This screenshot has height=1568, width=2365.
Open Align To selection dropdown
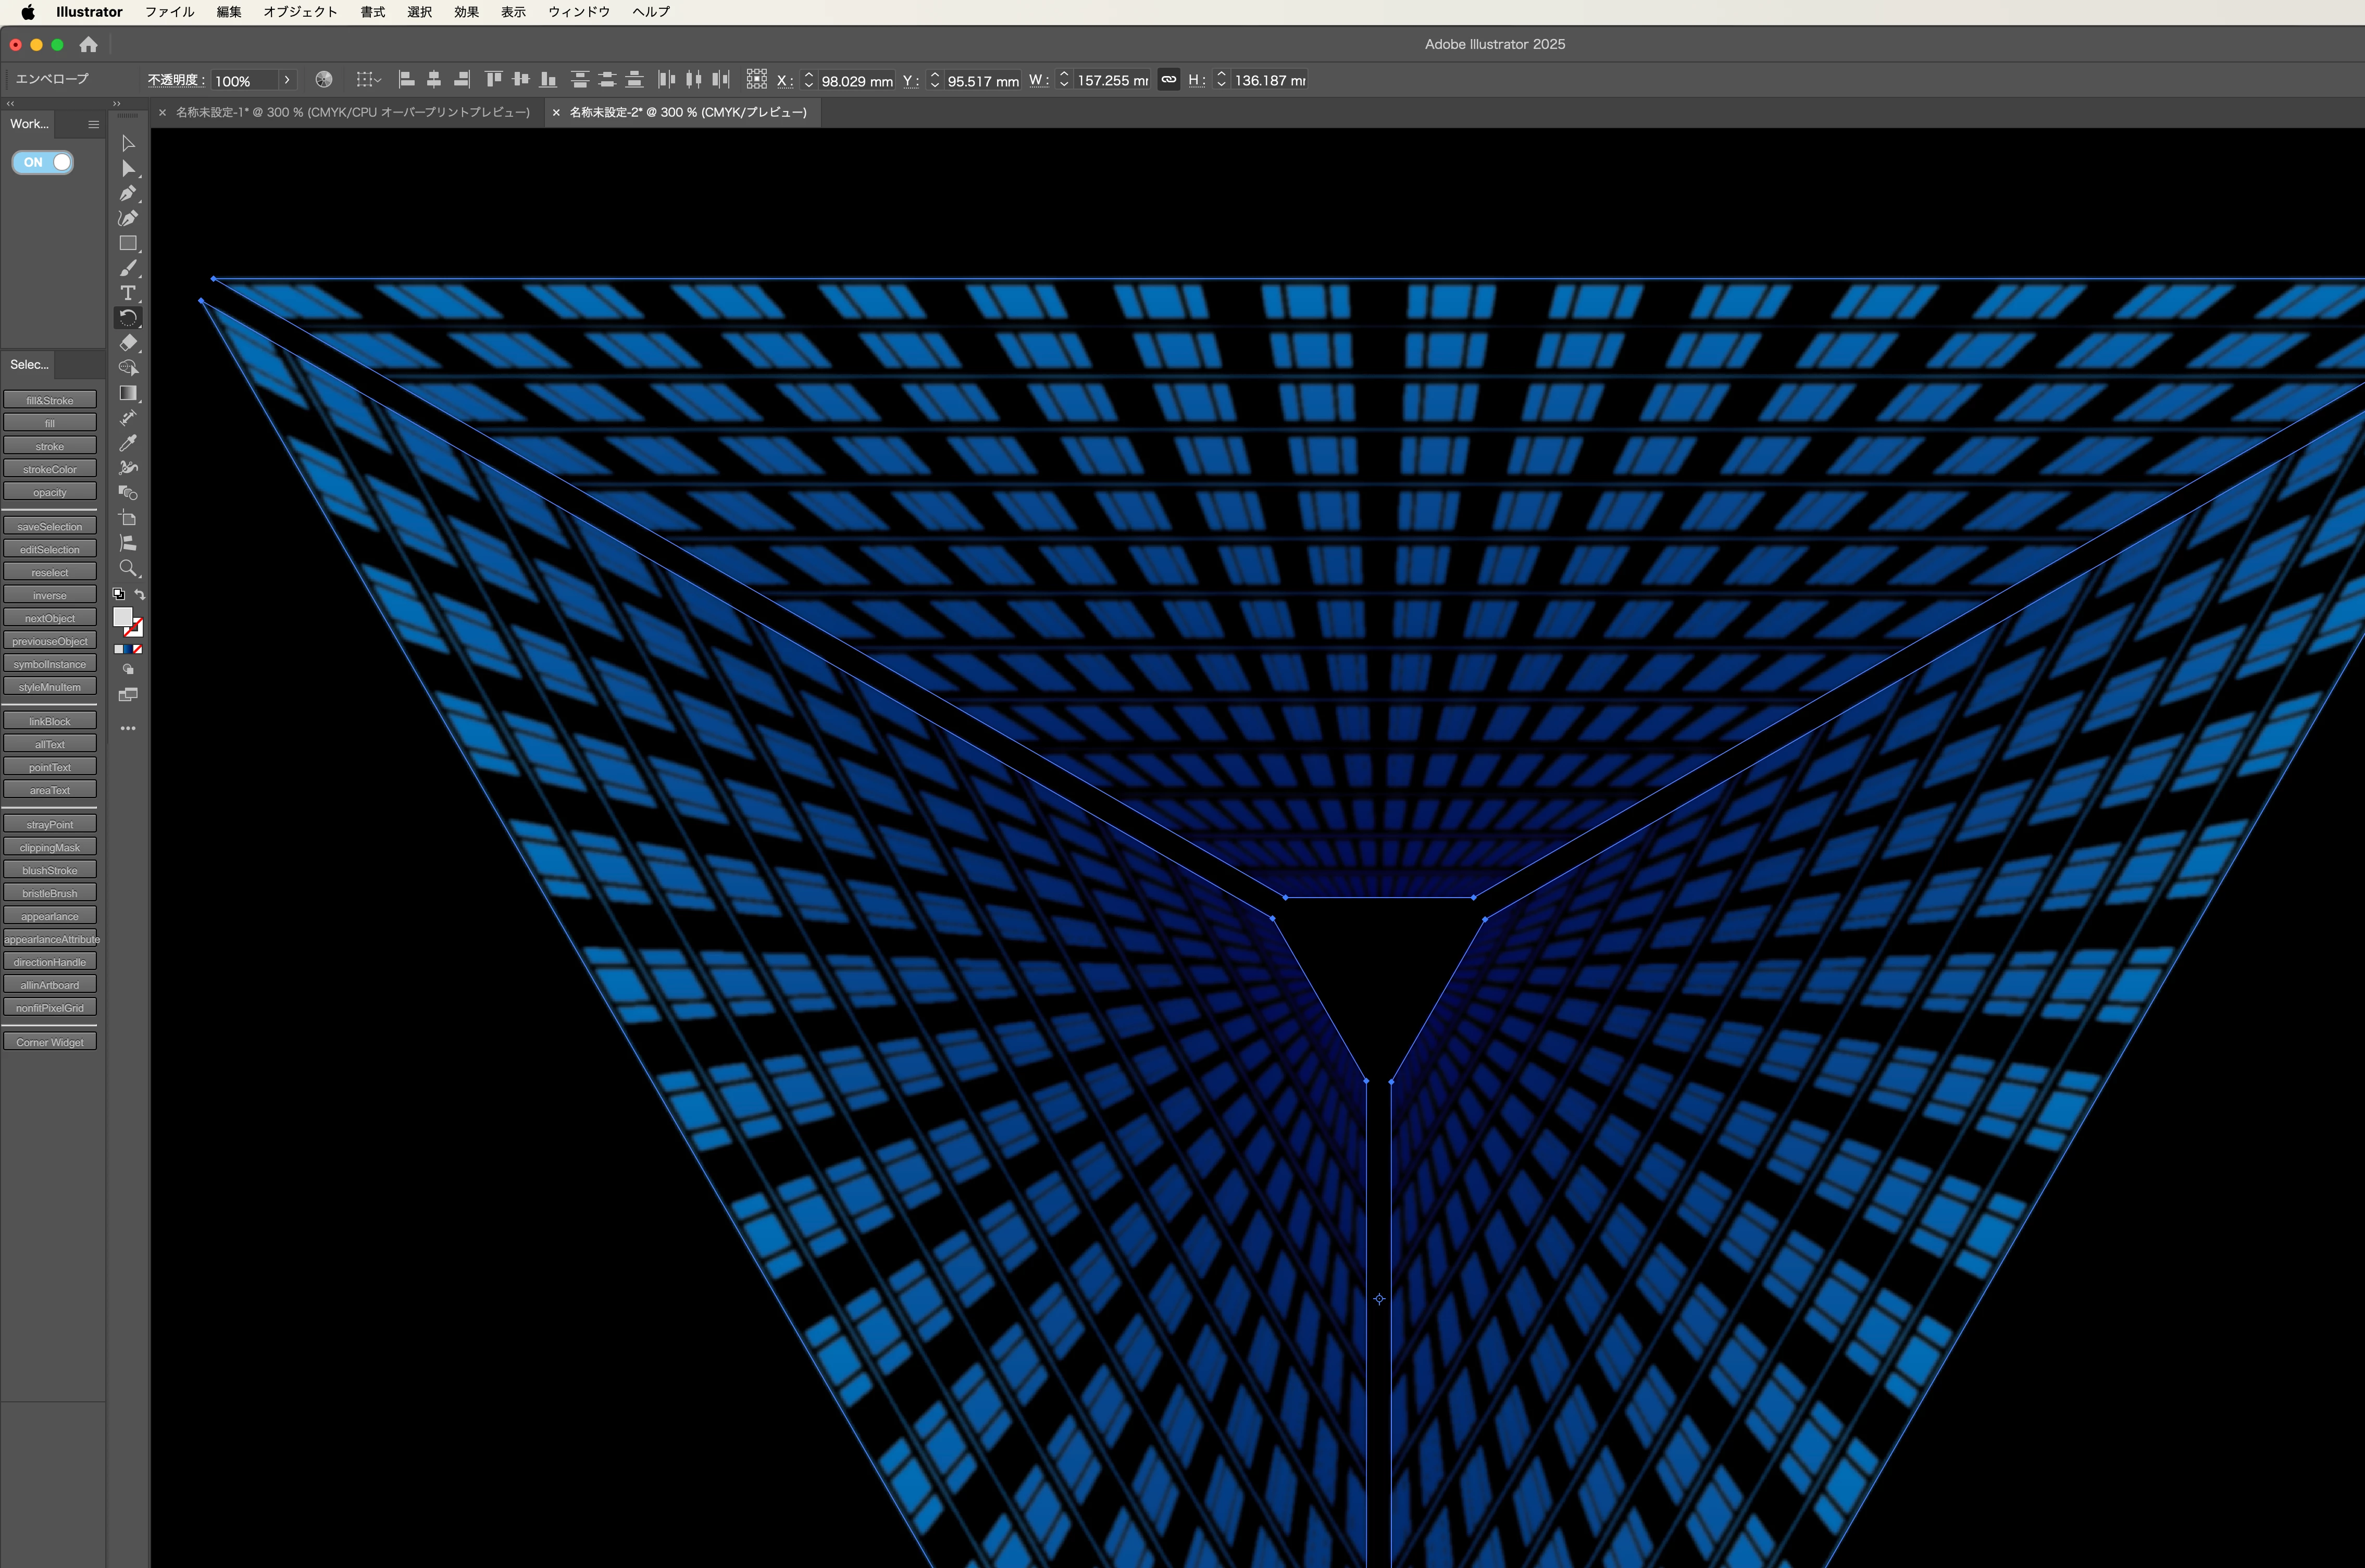369,80
